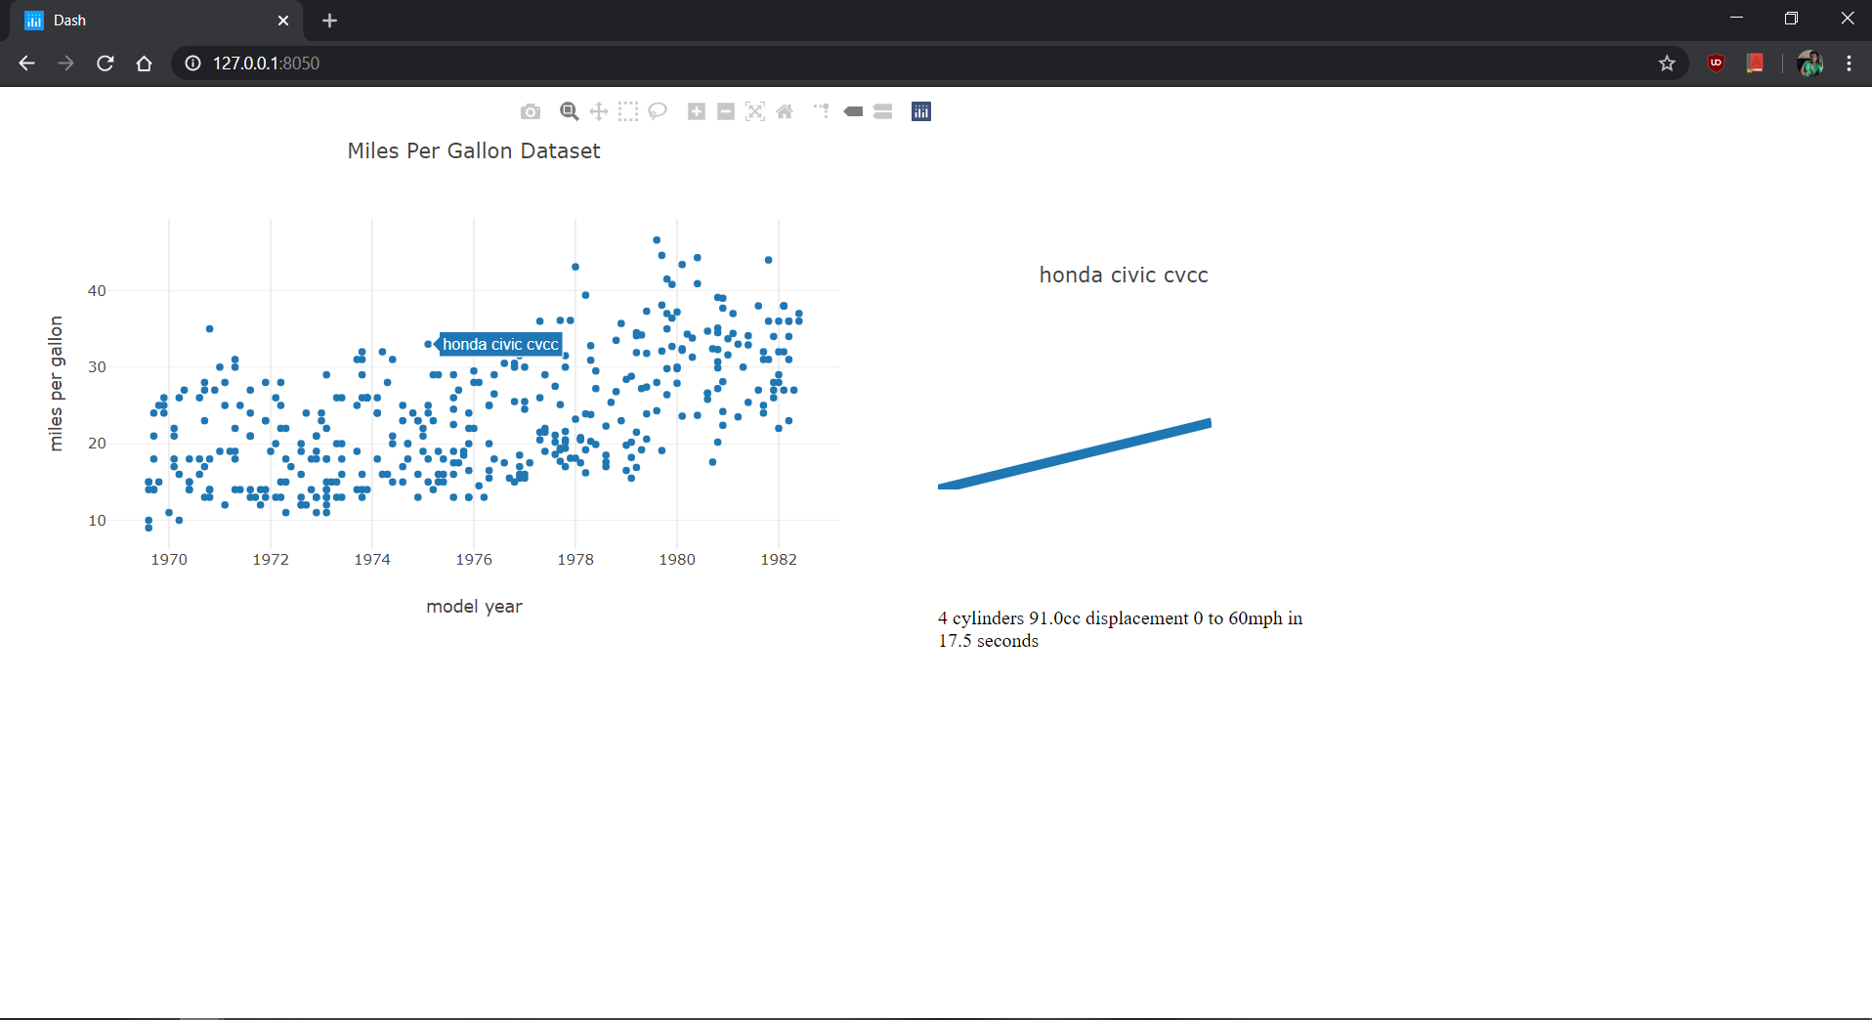This screenshot has height=1020, width=1872.
Task: Click the 1982 x-axis tick label
Action: tap(779, 559)
